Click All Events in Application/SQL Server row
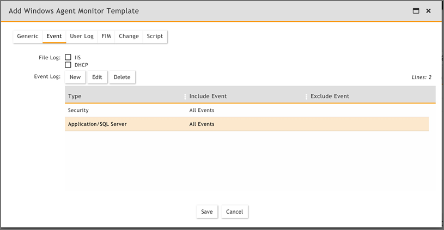444x230 pixels. 202,124
